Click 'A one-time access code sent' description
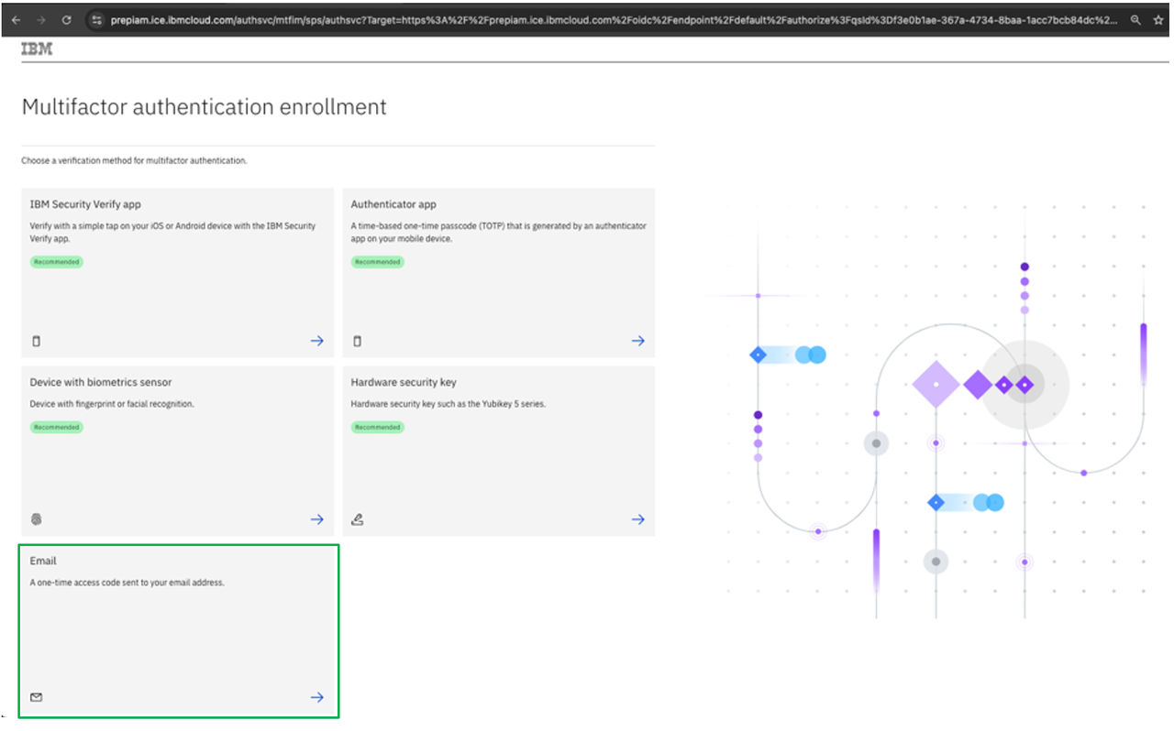Viewport: 1174px width, 731px height. (x=127, y=582)
